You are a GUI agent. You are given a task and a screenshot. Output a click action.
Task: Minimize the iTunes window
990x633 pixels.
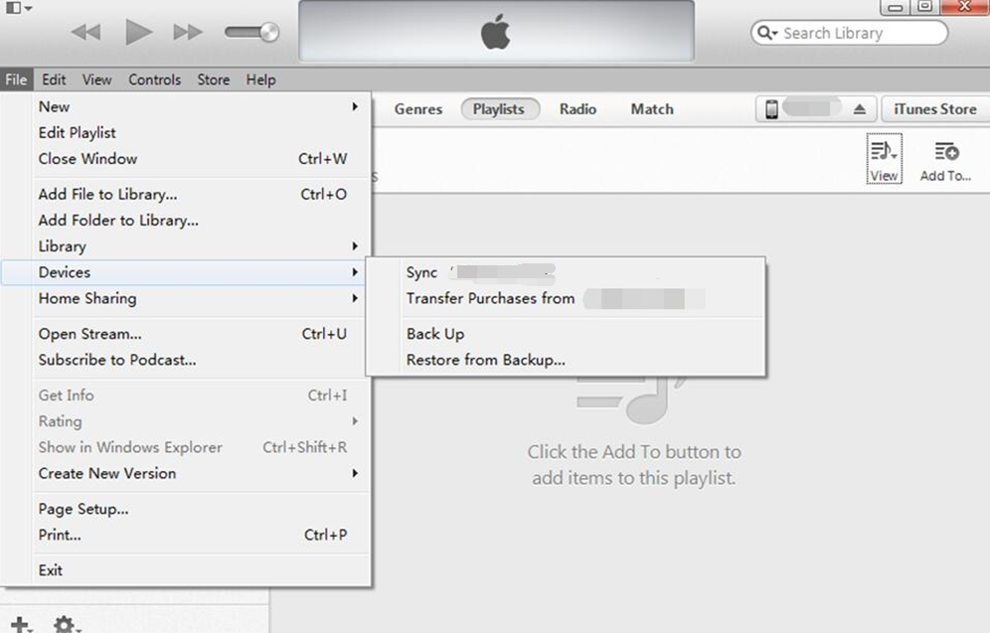pyautogui.click(x=896, y=7)
